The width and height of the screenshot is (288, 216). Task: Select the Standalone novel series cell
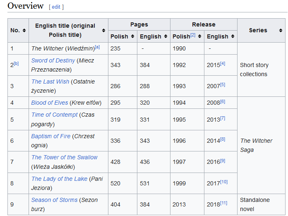coord(261,204)
